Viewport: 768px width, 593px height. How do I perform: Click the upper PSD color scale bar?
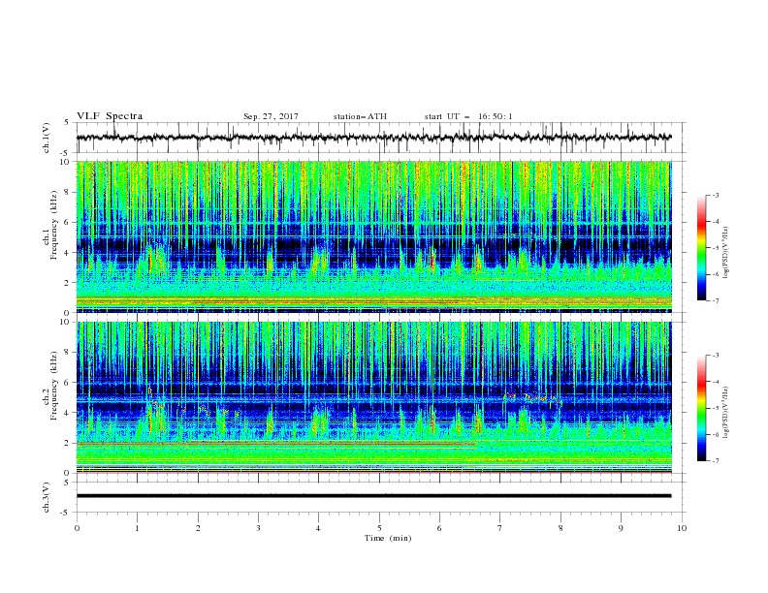coord(701,248)
